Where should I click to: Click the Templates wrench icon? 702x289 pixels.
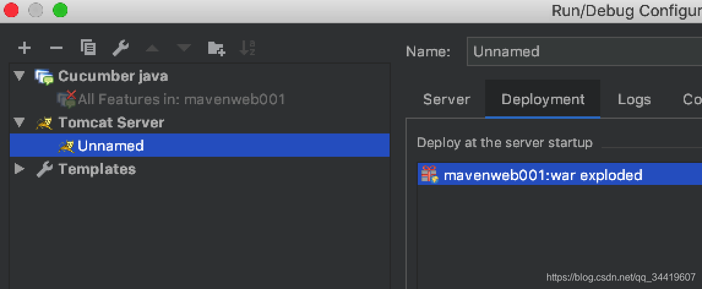[44, 169]
